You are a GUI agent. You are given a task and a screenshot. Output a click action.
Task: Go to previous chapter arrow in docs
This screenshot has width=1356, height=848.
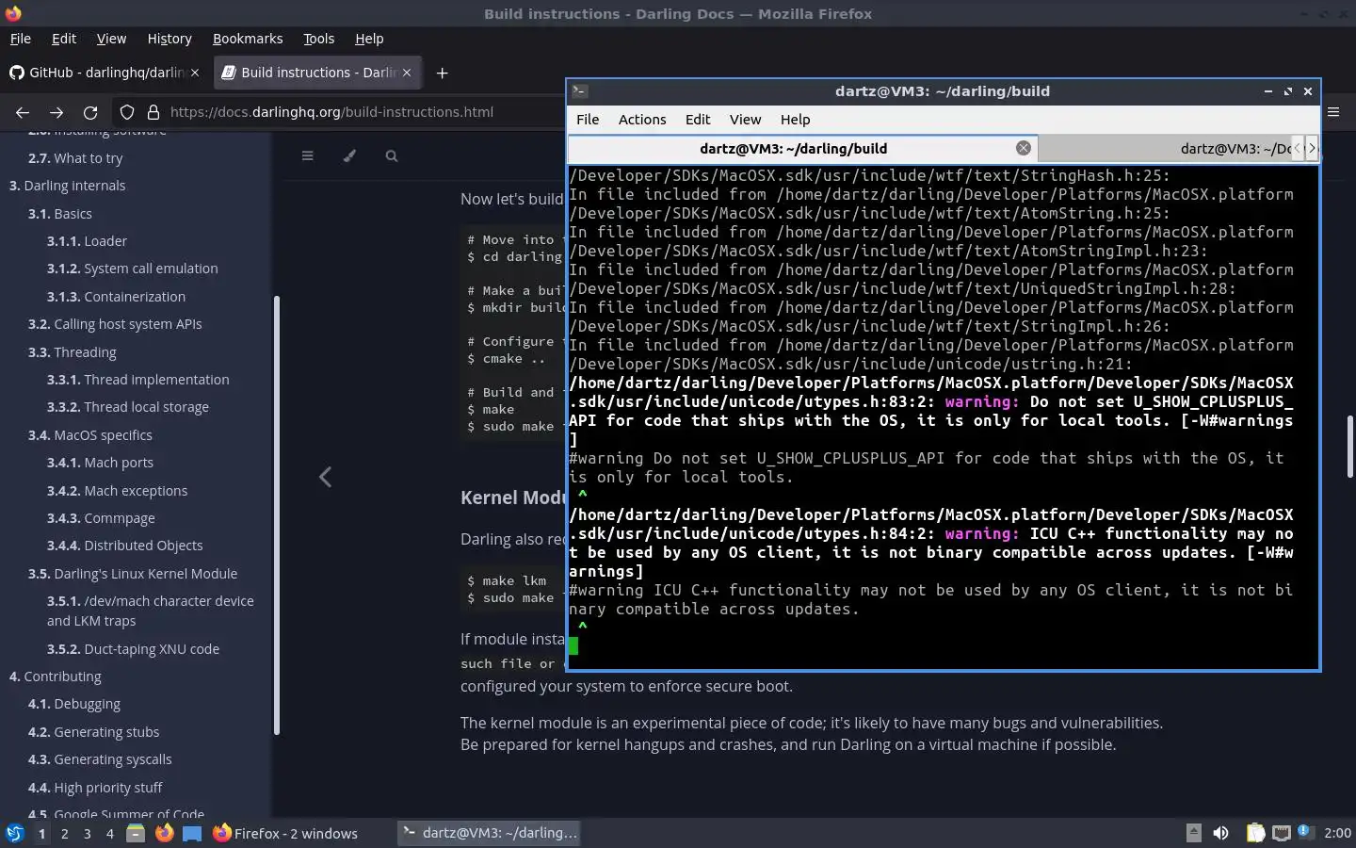pos(325,477)
